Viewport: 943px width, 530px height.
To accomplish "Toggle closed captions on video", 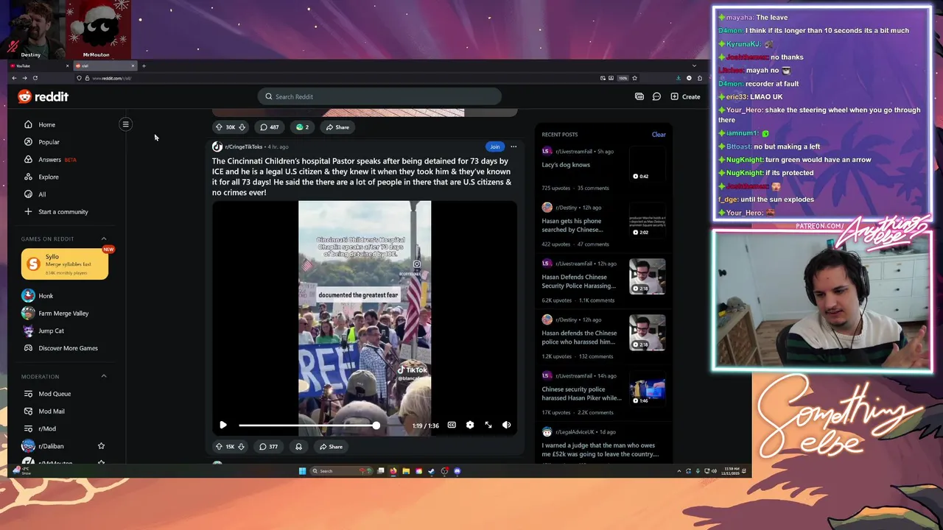I will pos(452,425).
